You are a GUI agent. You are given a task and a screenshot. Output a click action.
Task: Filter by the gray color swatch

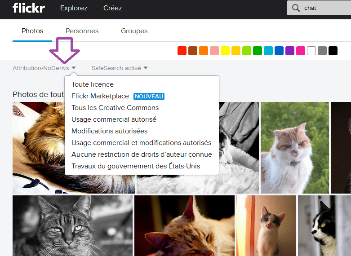322,51
